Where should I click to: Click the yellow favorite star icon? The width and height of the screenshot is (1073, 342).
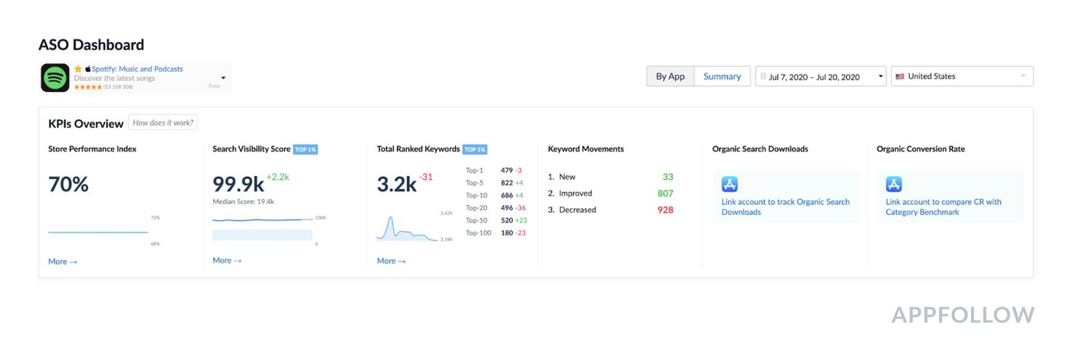[x=78, y=69]
